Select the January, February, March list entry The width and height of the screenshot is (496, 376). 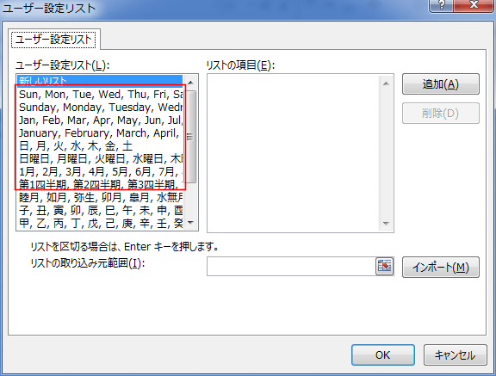point(100,133)
